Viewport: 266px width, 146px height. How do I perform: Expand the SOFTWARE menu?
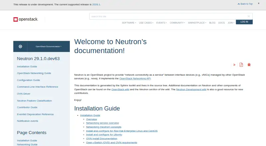(129, 23)
